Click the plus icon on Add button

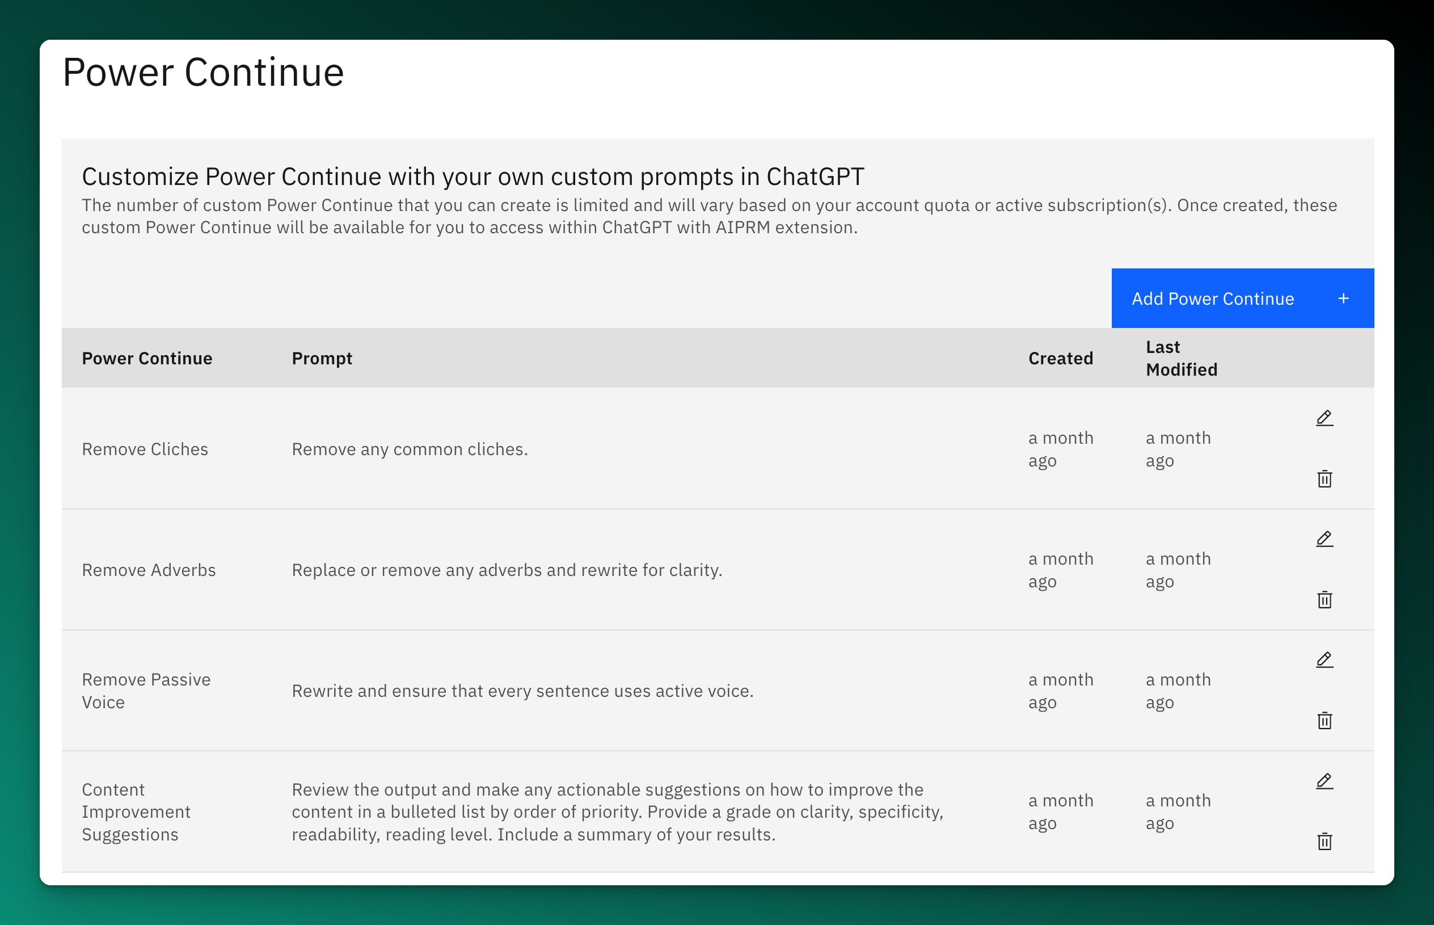pyautogui.click(x=1343, y=298)
